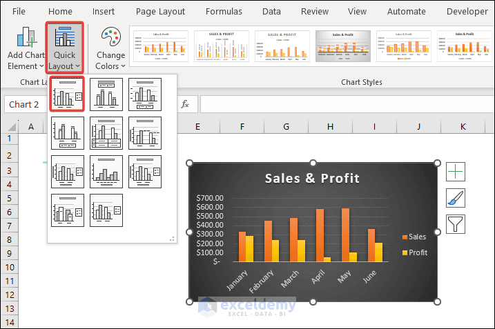The image size is (495, 329).
Task: Choose the third layout in the second row
Action: tap(145, 133)
